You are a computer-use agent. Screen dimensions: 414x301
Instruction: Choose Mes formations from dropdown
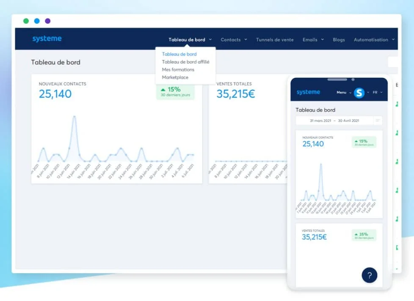(x=178, y=69)
